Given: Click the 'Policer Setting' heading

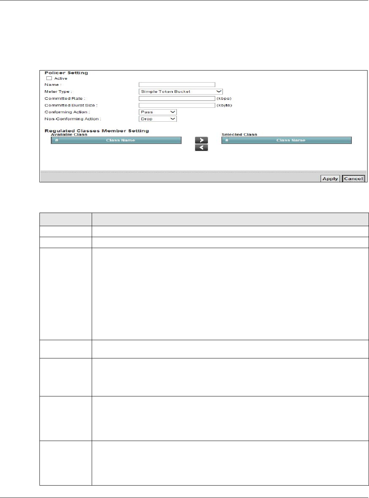Looking at the screenshot, I should pyautogui.click(x=66, y=73).
